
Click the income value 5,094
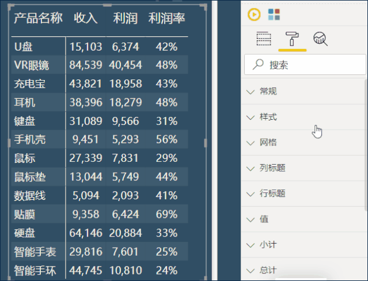click(86, 196)
